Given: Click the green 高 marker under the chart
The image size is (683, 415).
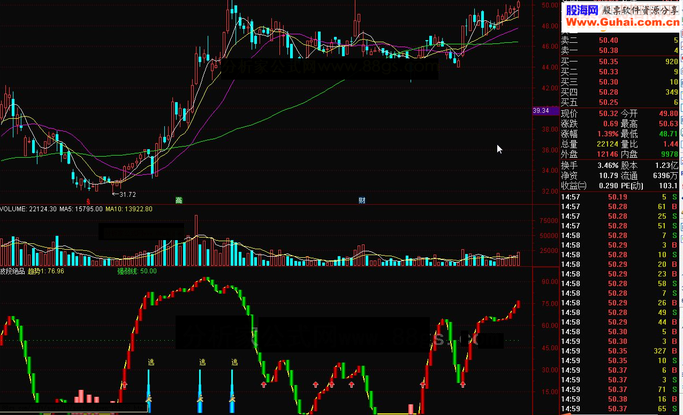Looking at the screenshot, I should tap(179, 201).
